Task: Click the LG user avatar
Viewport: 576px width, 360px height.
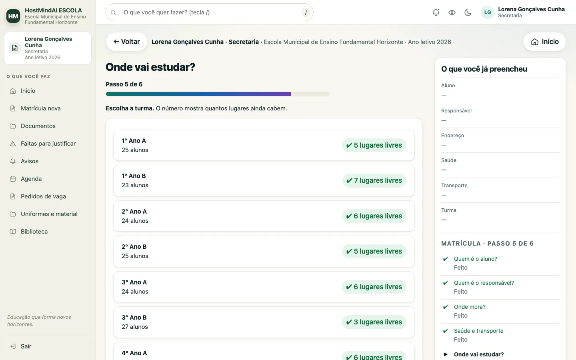Action: (488, 12)
